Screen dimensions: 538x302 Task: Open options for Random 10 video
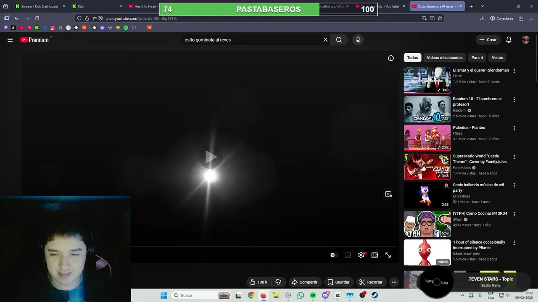tap(514, 100)
